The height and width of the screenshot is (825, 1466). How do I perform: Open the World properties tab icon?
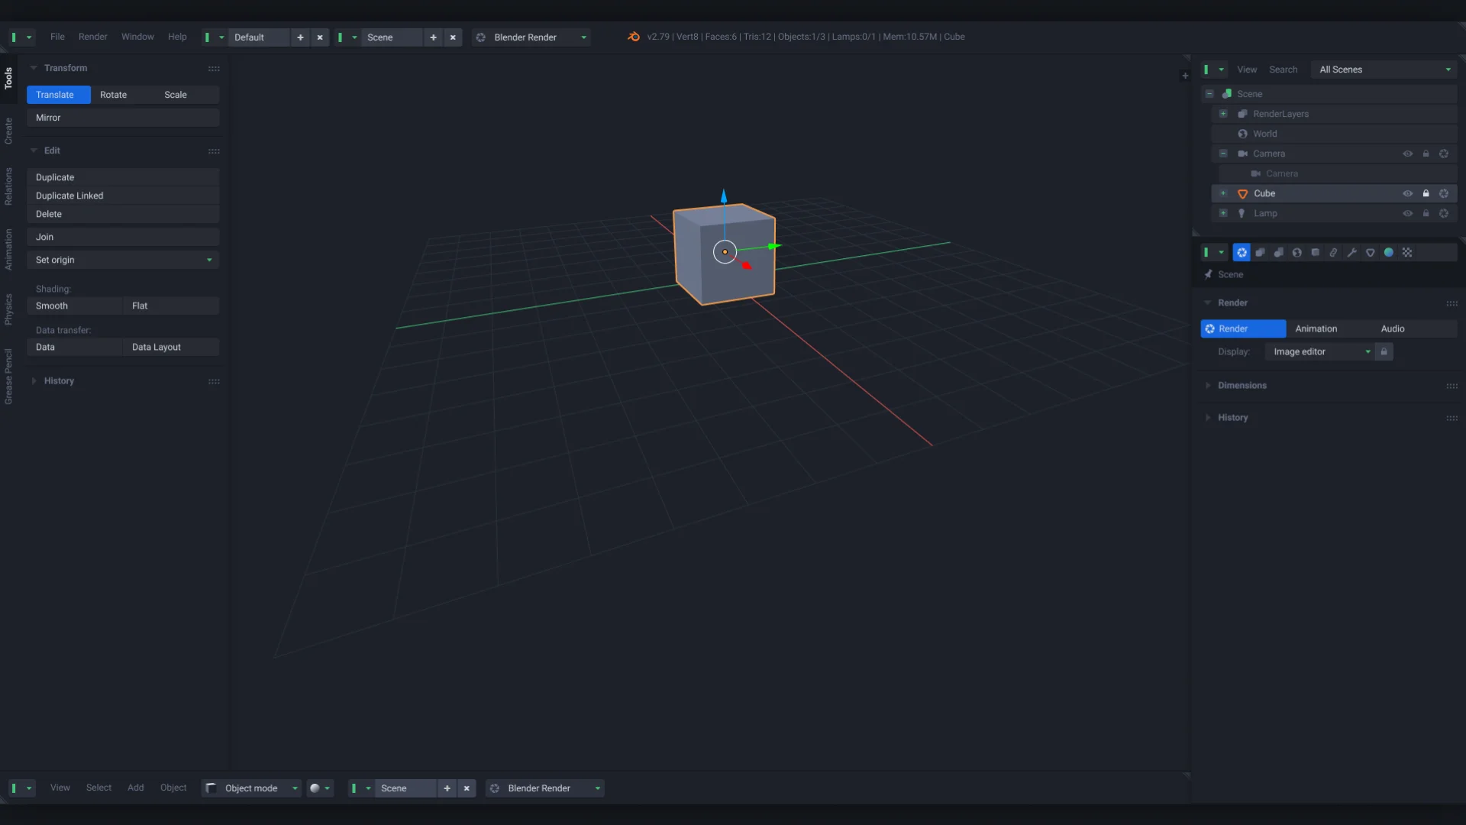coord(1297,253)
